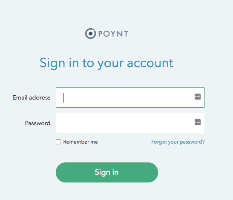Select the word 'account' in the page heading
This screenshot has height=200, width=233.
pos(150,63)
